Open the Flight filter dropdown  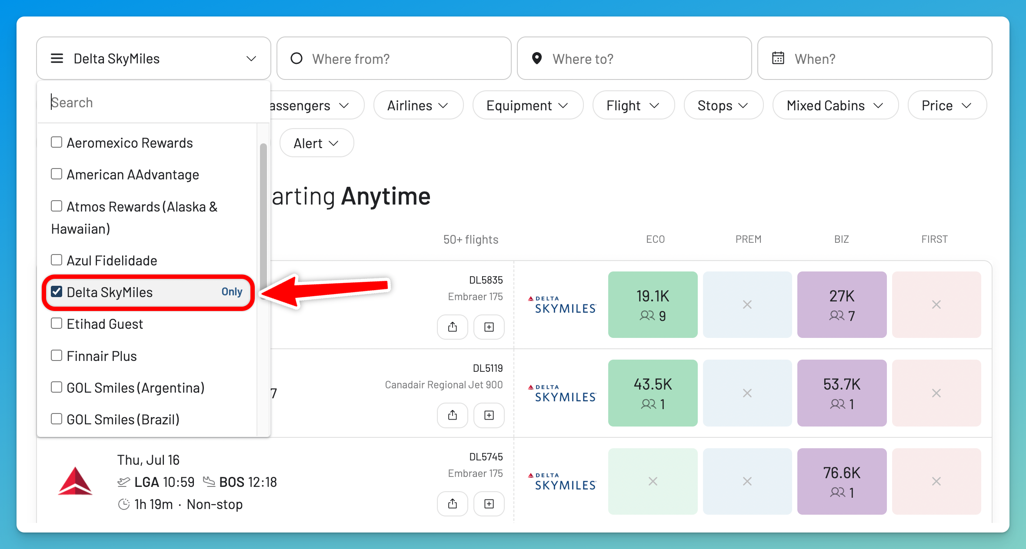(x=633, y=106)
